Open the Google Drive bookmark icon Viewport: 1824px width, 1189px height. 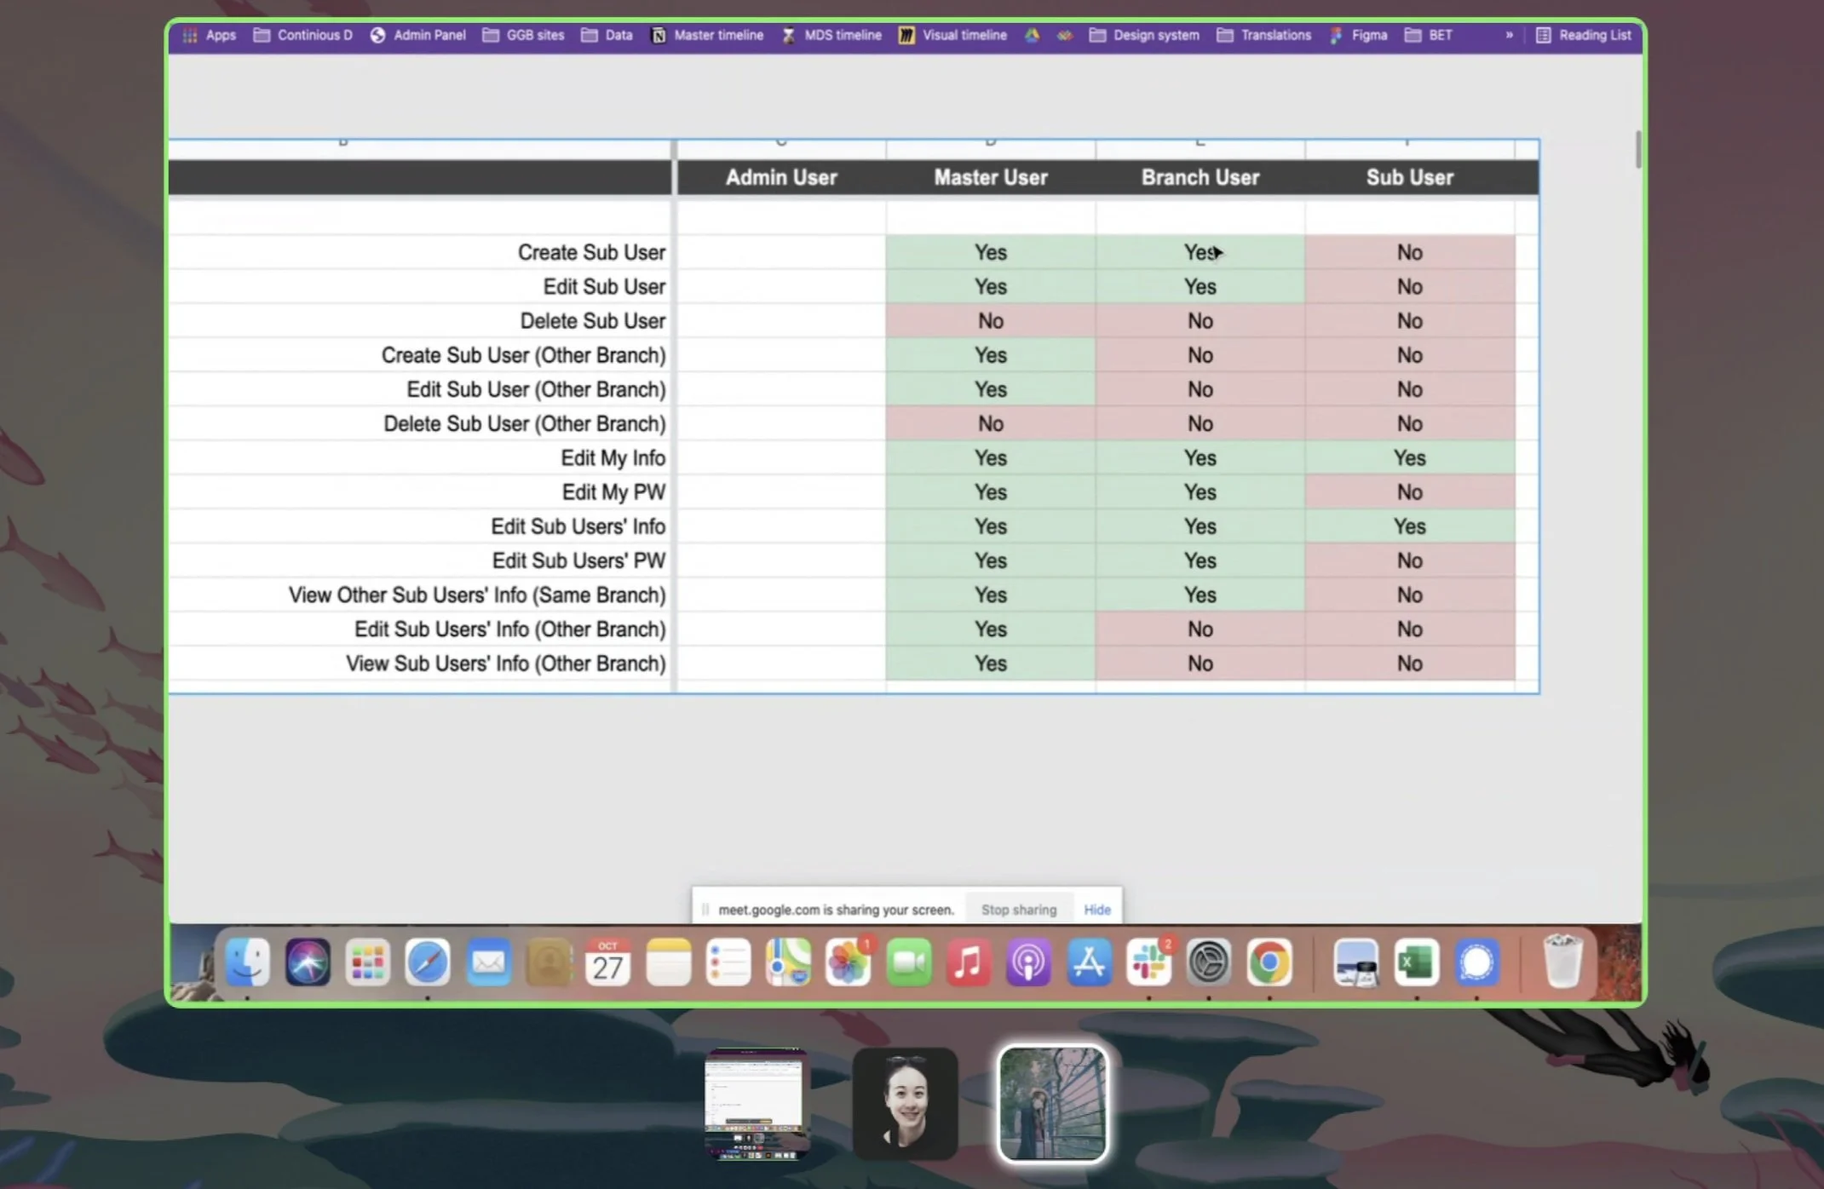pyautogui.click(x=1032, y=35)
